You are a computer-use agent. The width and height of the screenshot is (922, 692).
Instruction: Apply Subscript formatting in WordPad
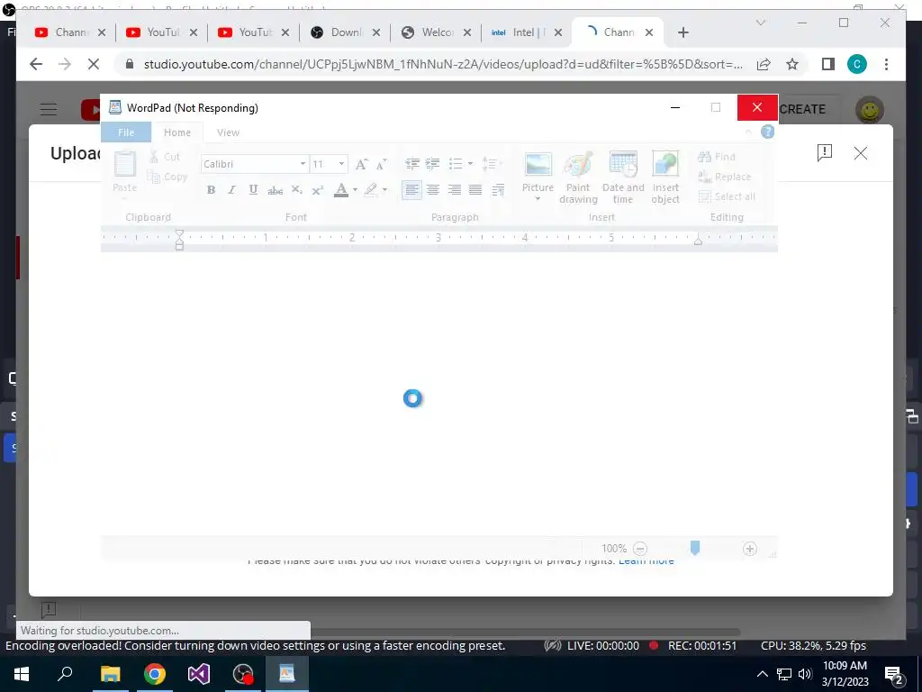click(296, 189)
